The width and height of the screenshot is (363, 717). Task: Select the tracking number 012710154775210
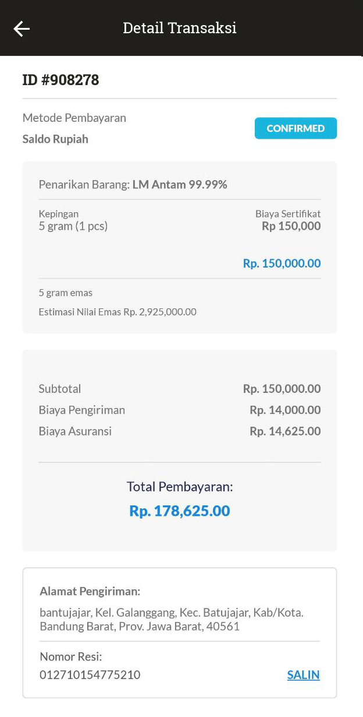point(90,675)
